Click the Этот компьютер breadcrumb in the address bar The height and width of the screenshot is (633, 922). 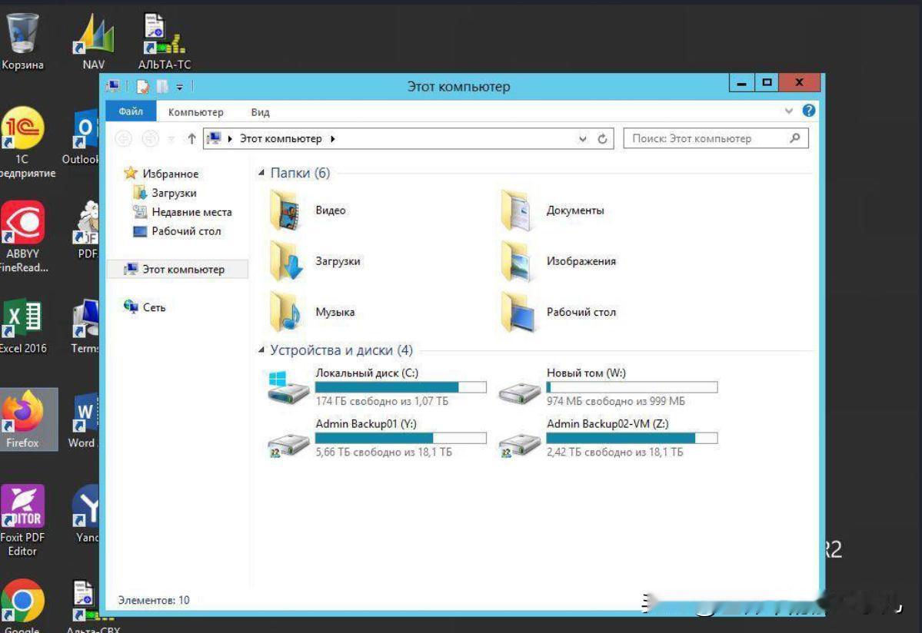pyautogui.click(x=281, y=139)
